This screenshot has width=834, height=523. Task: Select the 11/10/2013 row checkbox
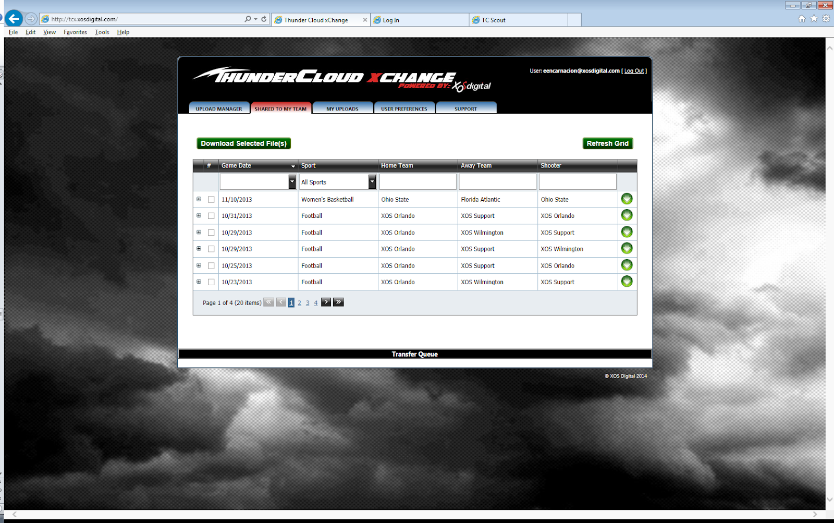point(211,199)
